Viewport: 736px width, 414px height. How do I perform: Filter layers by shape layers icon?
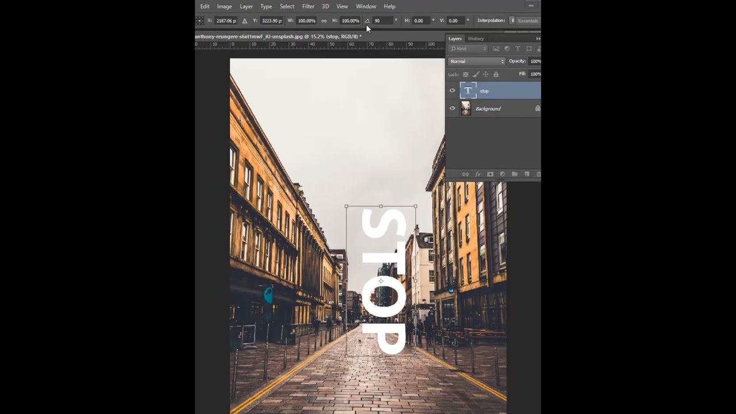click(528, 49)
